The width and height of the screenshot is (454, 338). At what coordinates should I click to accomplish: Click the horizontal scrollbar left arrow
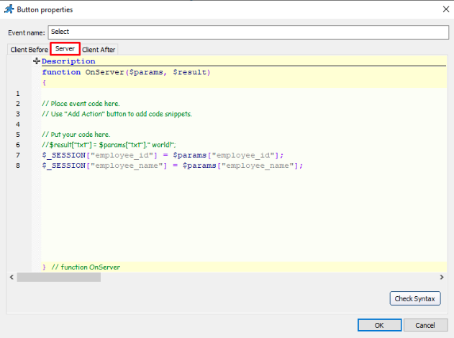click(11, 277)
